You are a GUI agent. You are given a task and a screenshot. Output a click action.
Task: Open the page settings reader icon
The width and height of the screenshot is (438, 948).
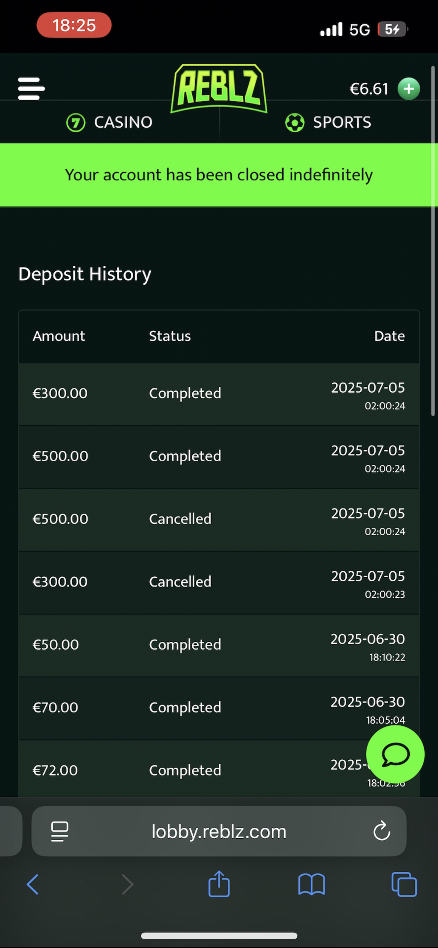pyautogui.click(x=60, y=832)
